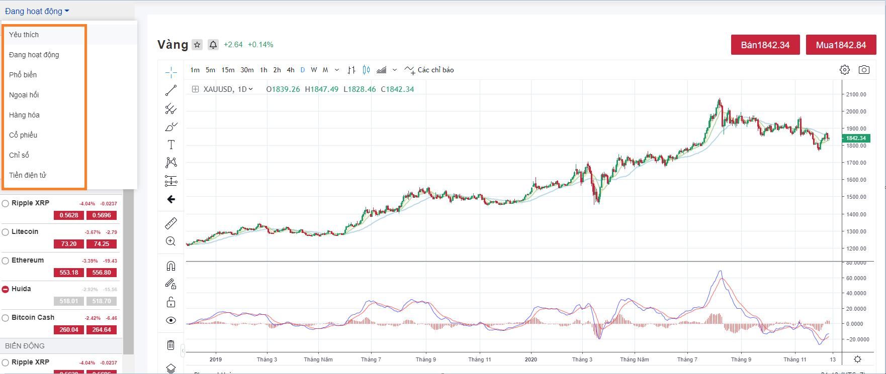Select the 1m timeframe
The image size is (886, 374).
195,70
